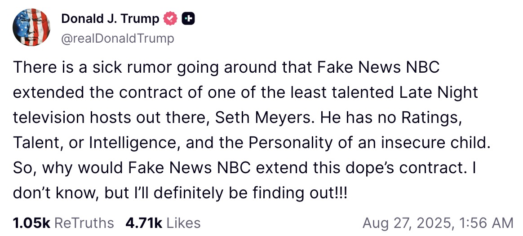523x236 pixels.
Task: Click the red verified checkmark badge
Action: [x=169, y=19]
